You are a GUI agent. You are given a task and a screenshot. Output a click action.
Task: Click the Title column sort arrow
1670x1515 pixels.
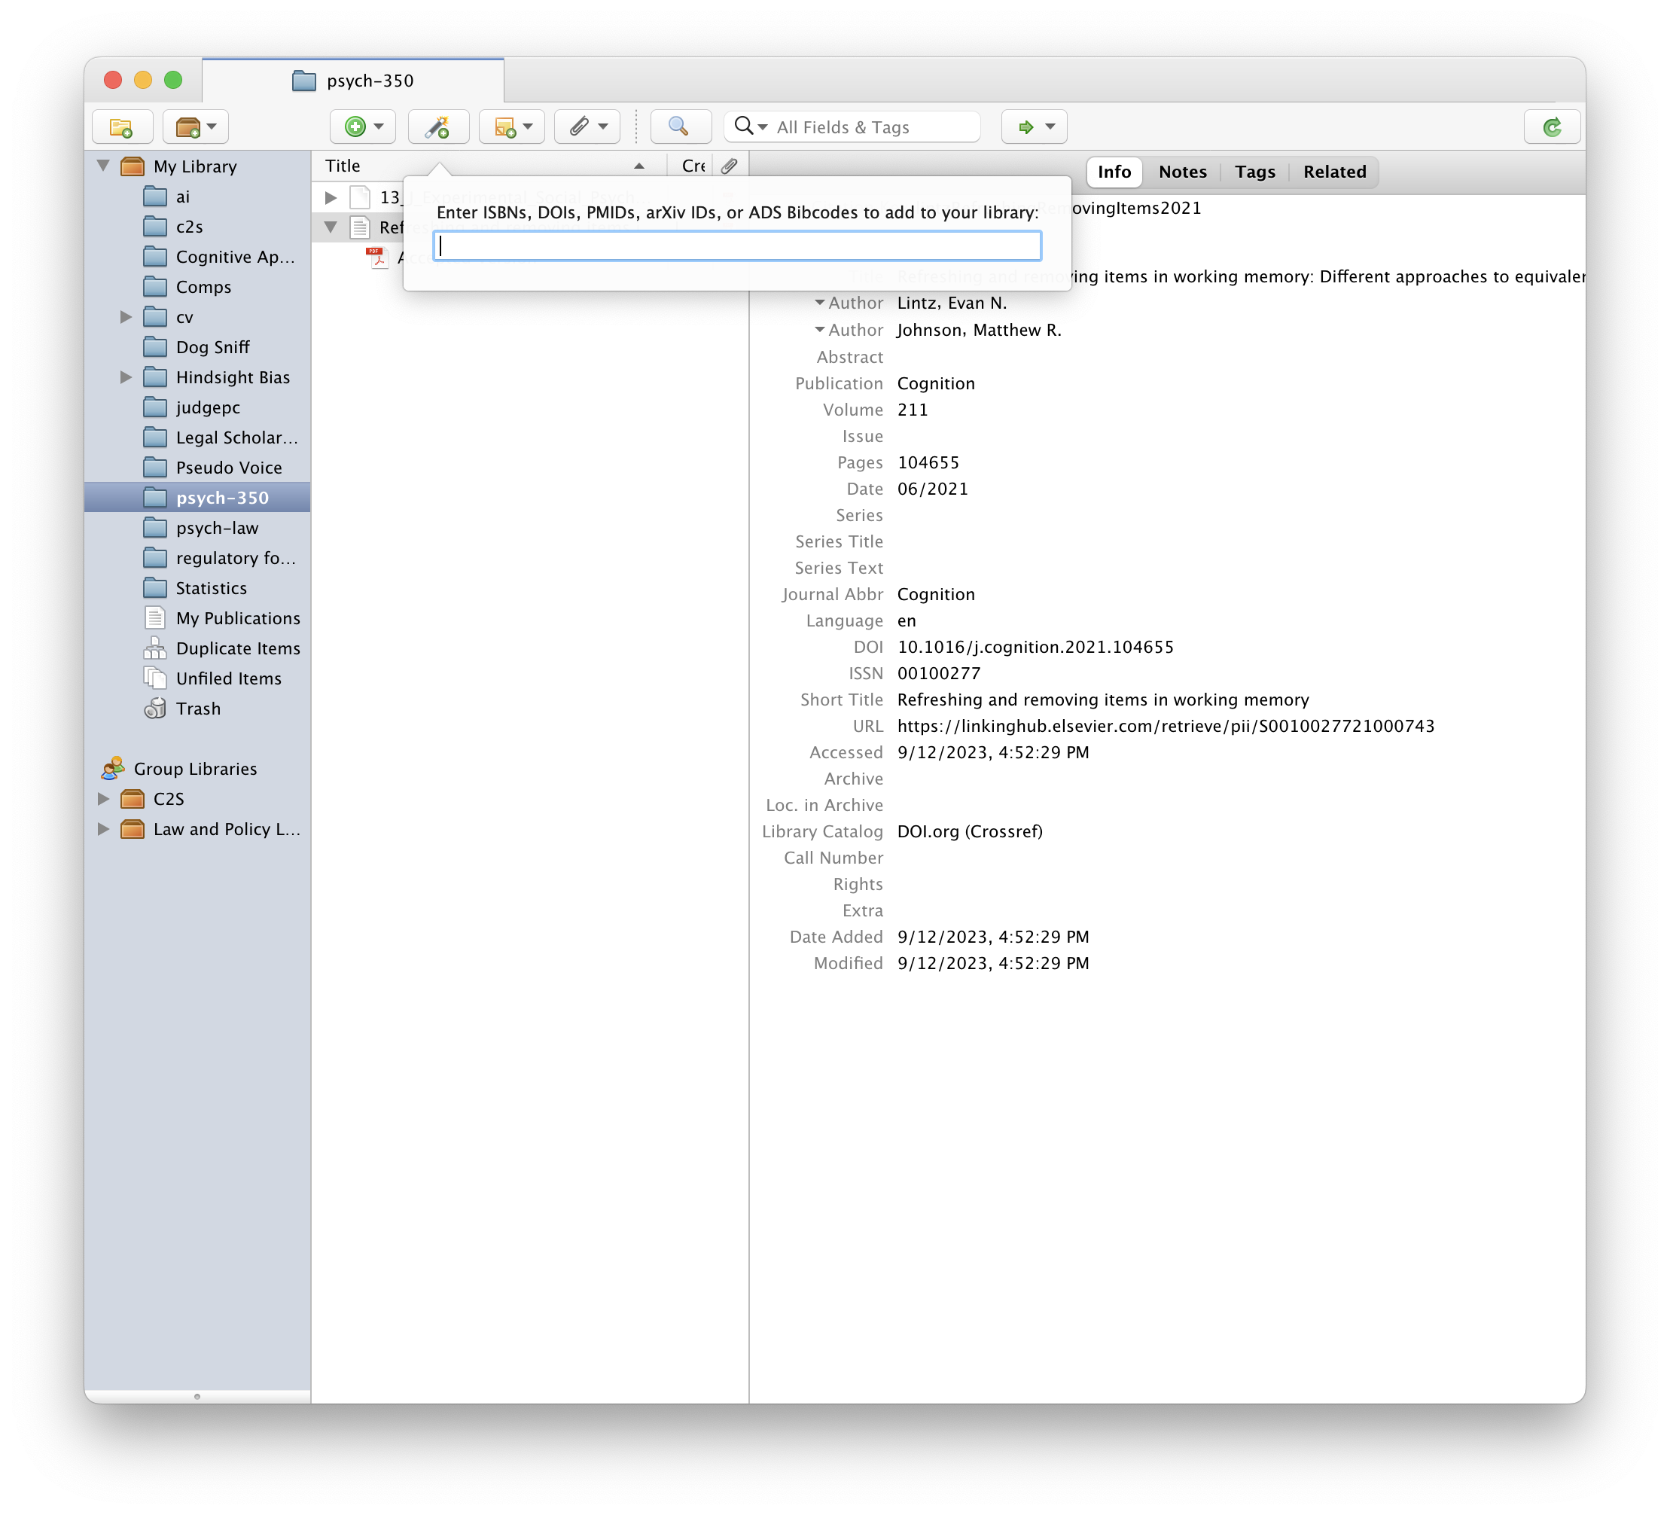(638, 166)
